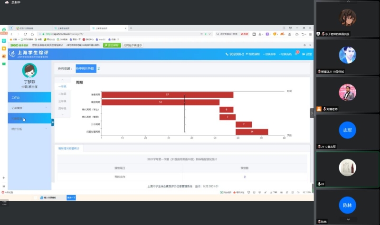Viewport: 380px width, 225px height.
Task: Click the browser skin icon in title bar
Action: [290, 28]
